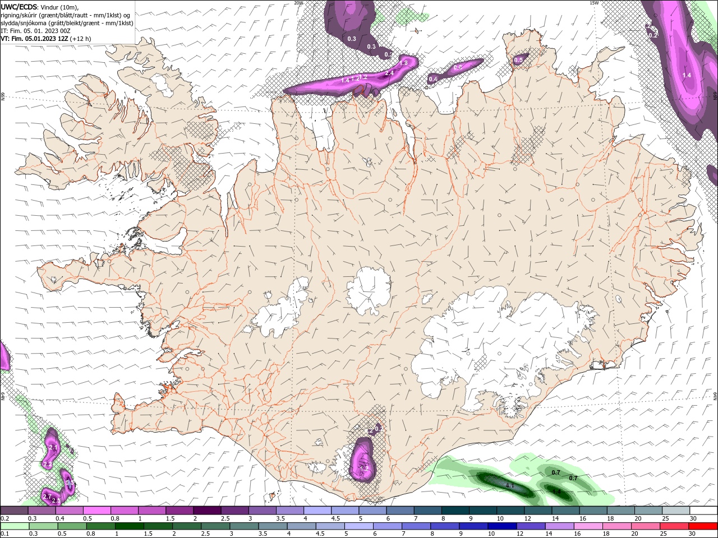Viewport: 718px width, 538px height.
Task: Pick the rain legend swatch labeled 6
Action: pyautogui.click(x=387, y=526)
